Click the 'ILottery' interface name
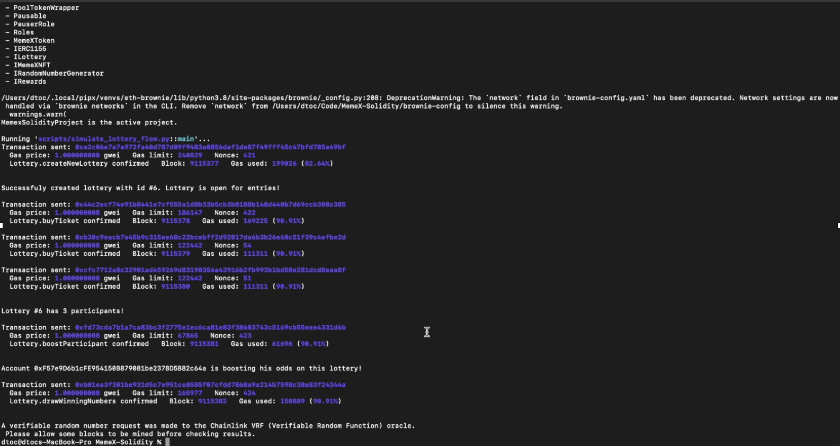 (x=30, y=57)
